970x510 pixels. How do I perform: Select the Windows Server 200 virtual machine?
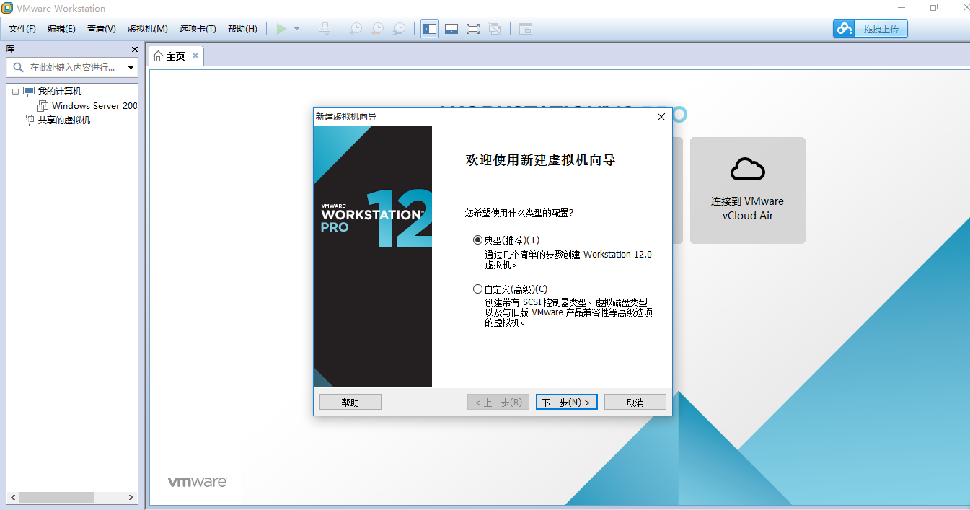(x=94, y=106)
